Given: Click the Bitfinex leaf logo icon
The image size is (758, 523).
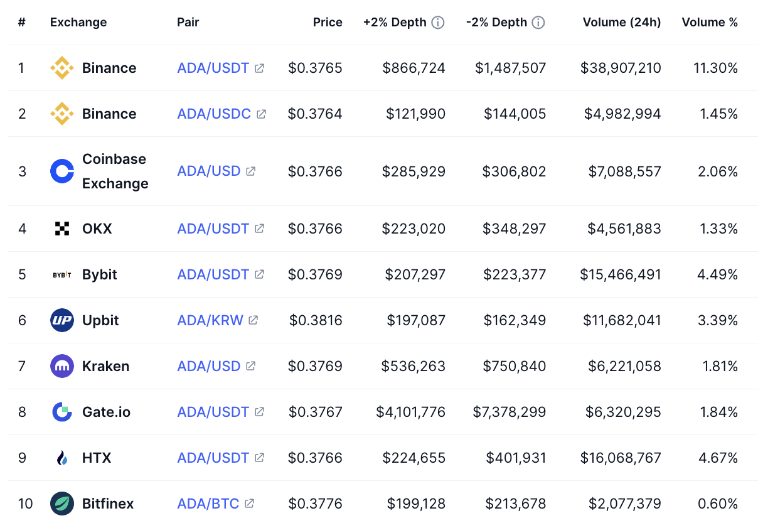Looking at the screenshot, I should pyautogui.click(x=62, y=504).
